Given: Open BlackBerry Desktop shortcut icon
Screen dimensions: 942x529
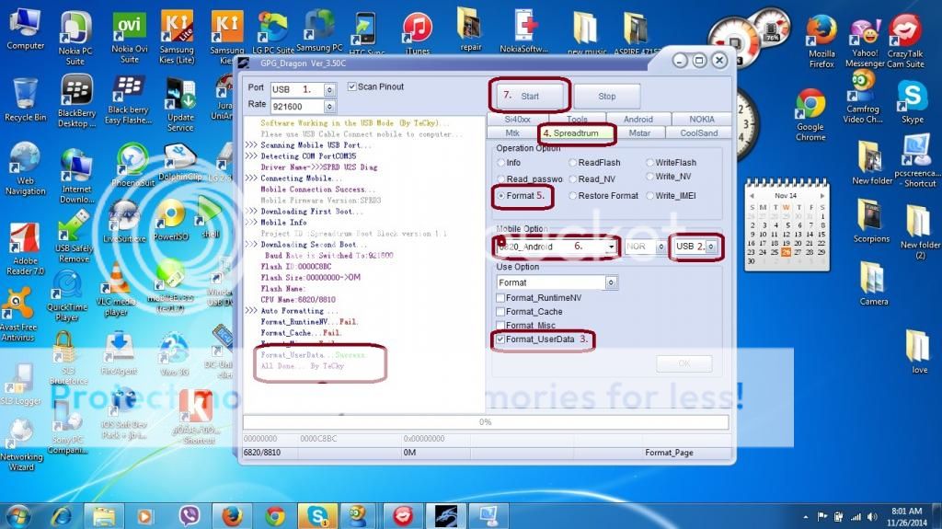Looking at the screenshot, I should pos(76,91).
